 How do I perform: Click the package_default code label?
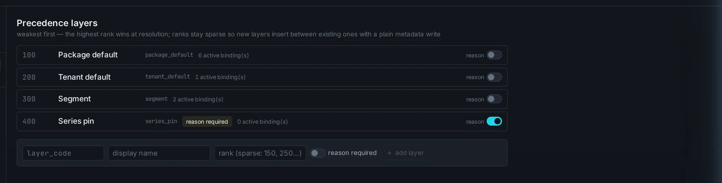(x=169, y=55)
